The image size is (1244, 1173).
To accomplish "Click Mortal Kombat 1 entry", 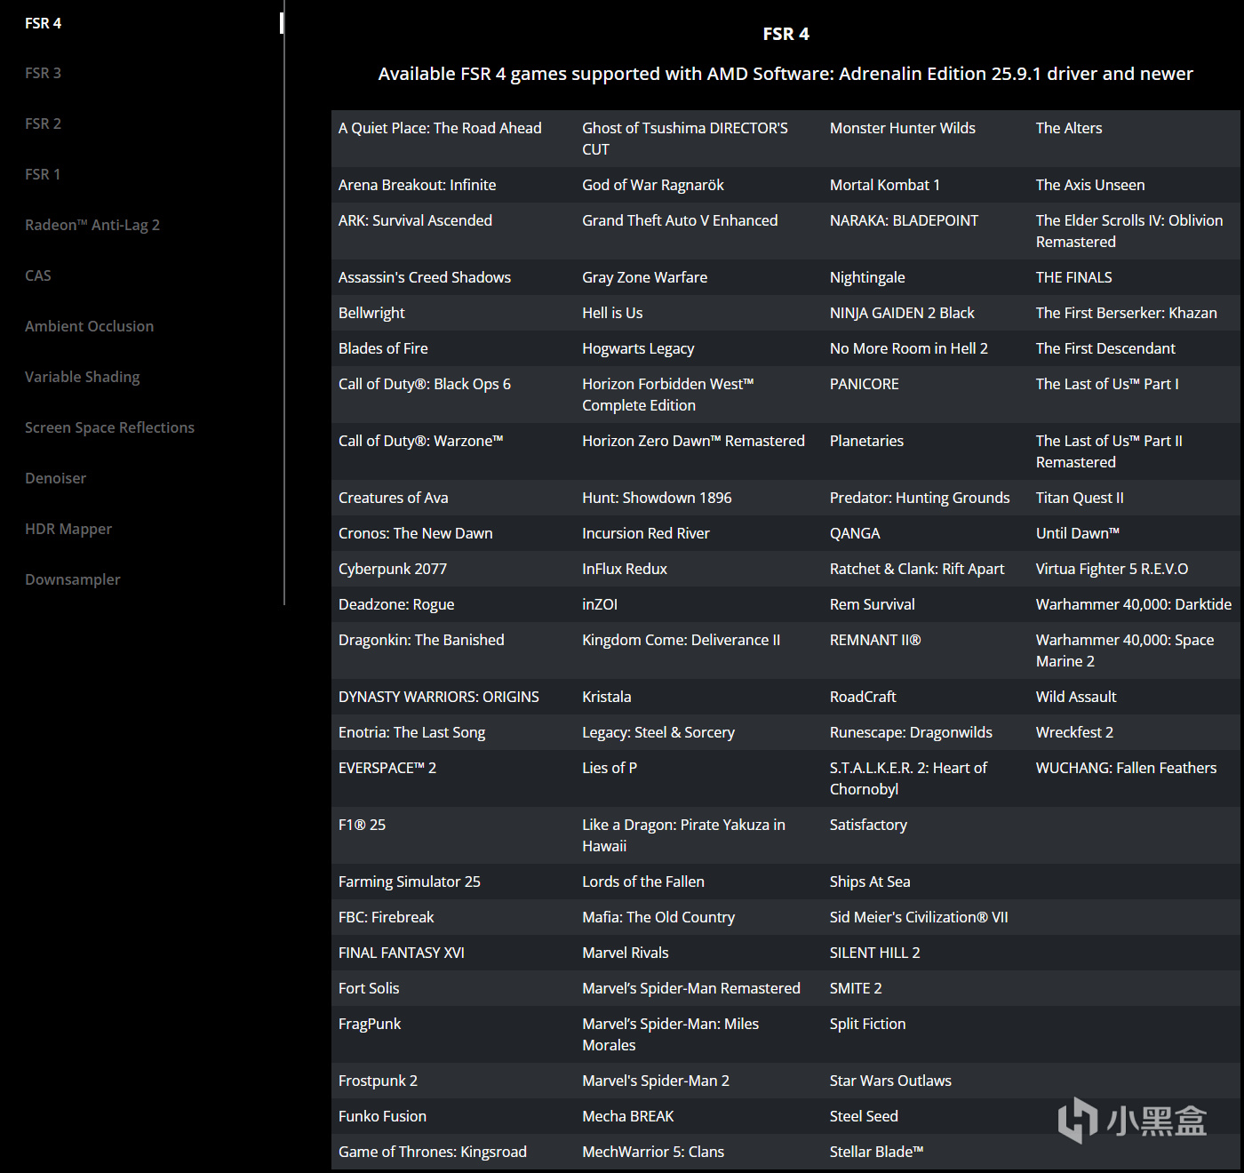I will (x=885, y=185).
